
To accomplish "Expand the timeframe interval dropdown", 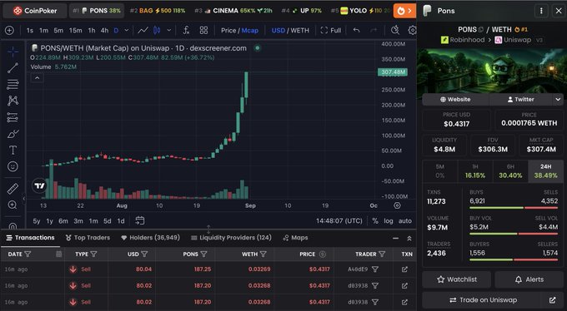I will (127, 30).
